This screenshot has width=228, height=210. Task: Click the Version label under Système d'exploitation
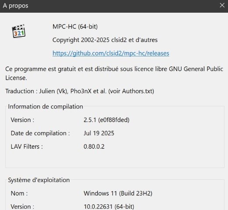[x=22, y=206]
